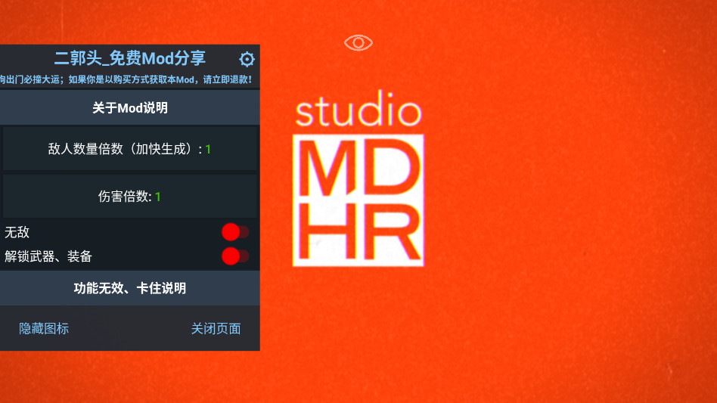Screen dimensions: 717x403
Task: Expand the 关于Mod说明 section
Action: coord(130,108)
